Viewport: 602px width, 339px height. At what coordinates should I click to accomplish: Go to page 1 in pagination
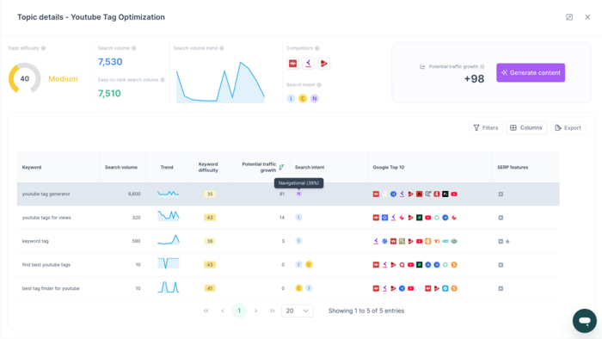[239, 311]
